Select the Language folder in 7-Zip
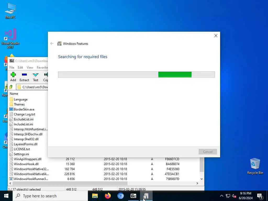 (20, 99)
